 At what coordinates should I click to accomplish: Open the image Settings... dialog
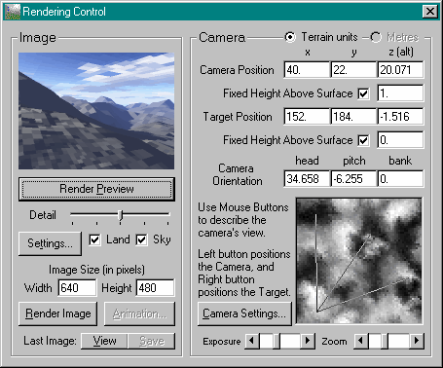point(50,243)
